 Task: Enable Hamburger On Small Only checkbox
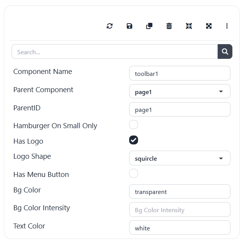pyautogui.click(x=133, y=125)
